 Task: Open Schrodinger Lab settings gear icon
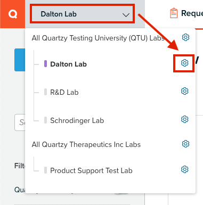point(184,119)
